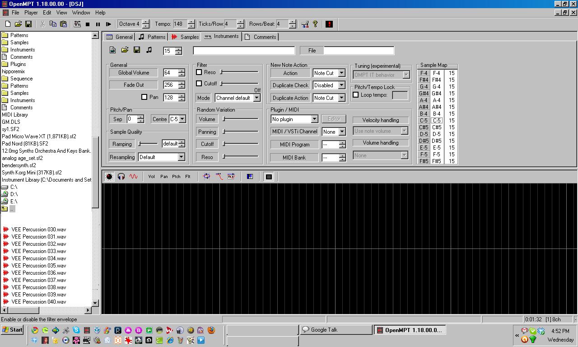Enable the Reso filter checkbox
This screenshot has height=347, width=578.
click(x=199, y=72)
